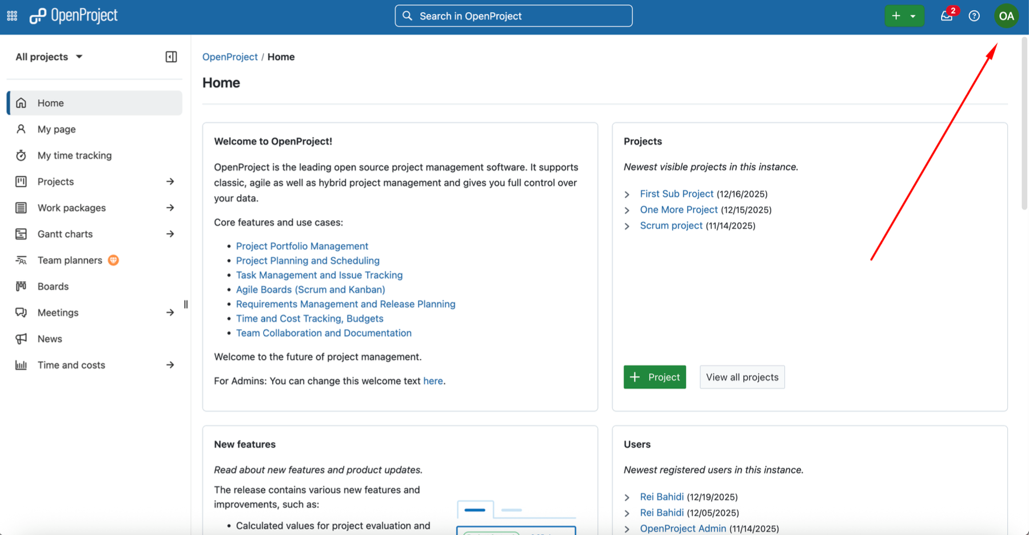Go to My page menu item

(x=95, y=129)
